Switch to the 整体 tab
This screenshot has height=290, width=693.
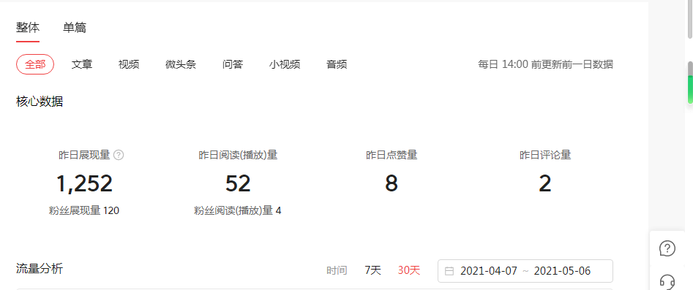click(28, 28)
